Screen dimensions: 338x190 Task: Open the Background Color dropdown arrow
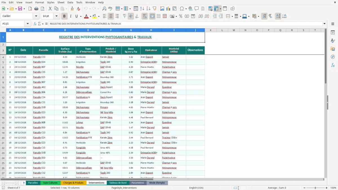(x=99, y=16)
